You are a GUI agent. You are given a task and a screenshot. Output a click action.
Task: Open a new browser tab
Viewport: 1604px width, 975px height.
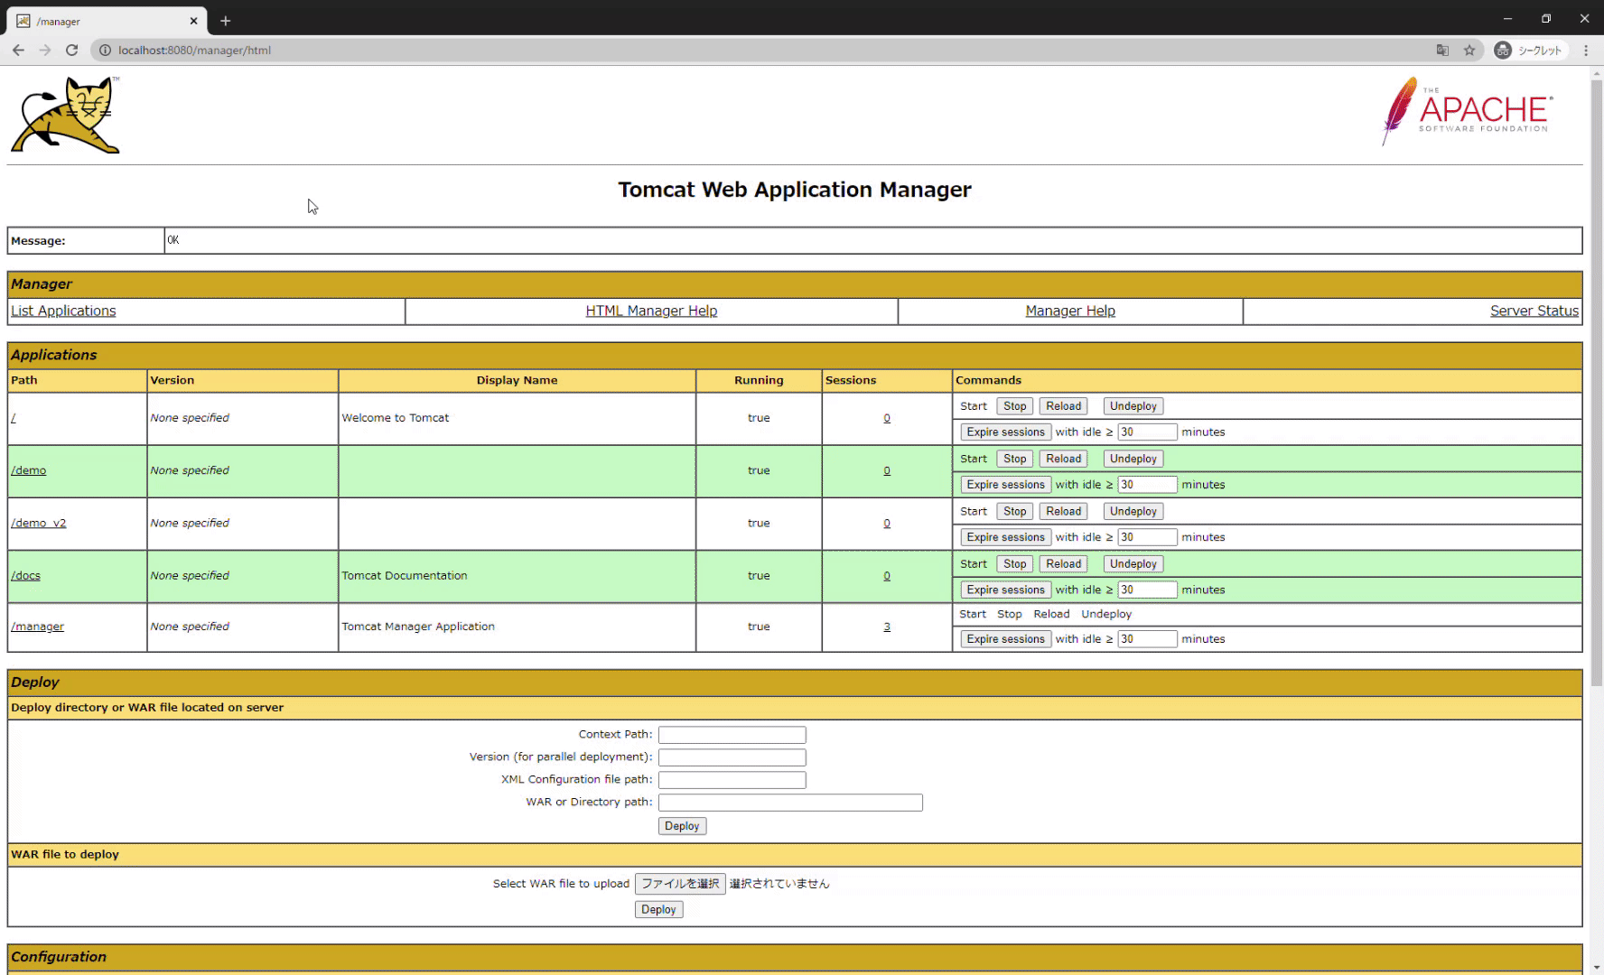226,21
